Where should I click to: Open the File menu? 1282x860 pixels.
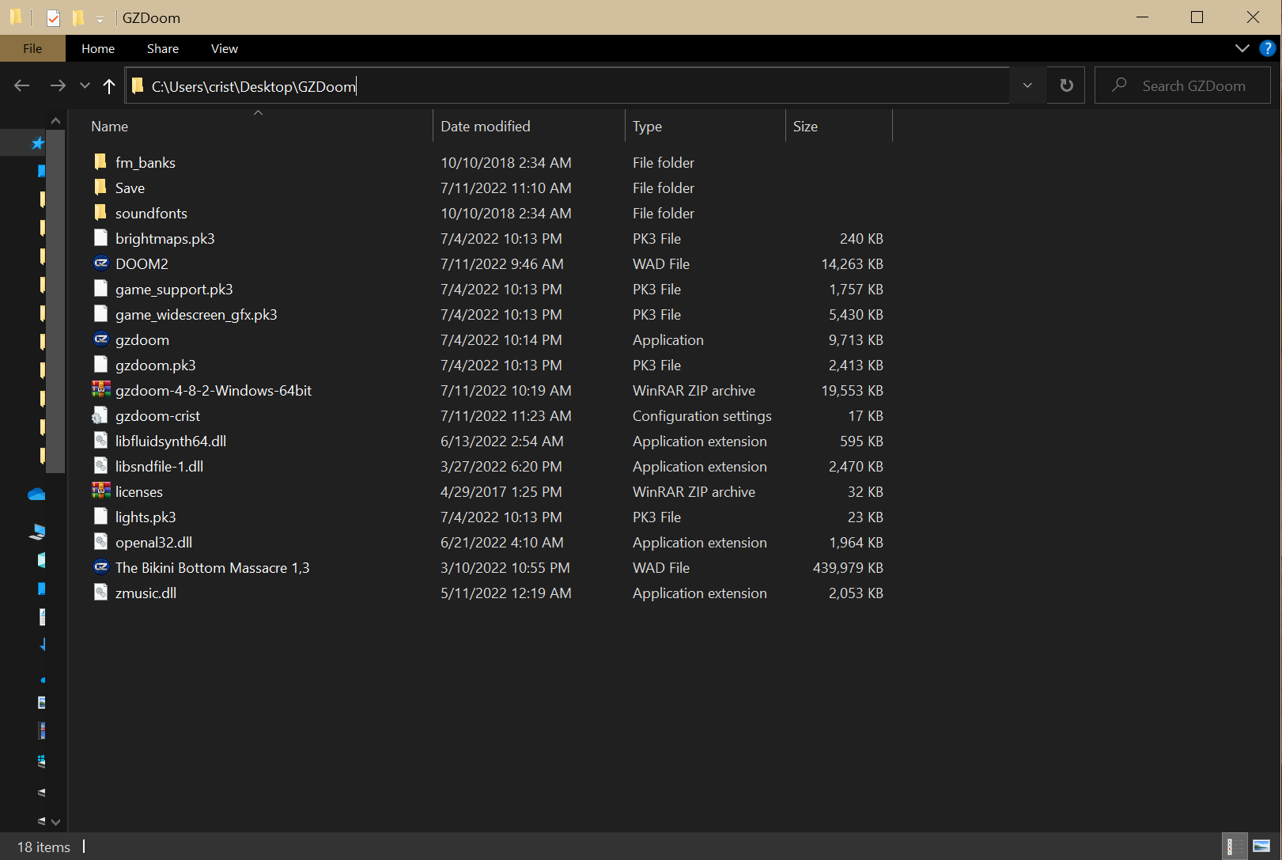32,48
